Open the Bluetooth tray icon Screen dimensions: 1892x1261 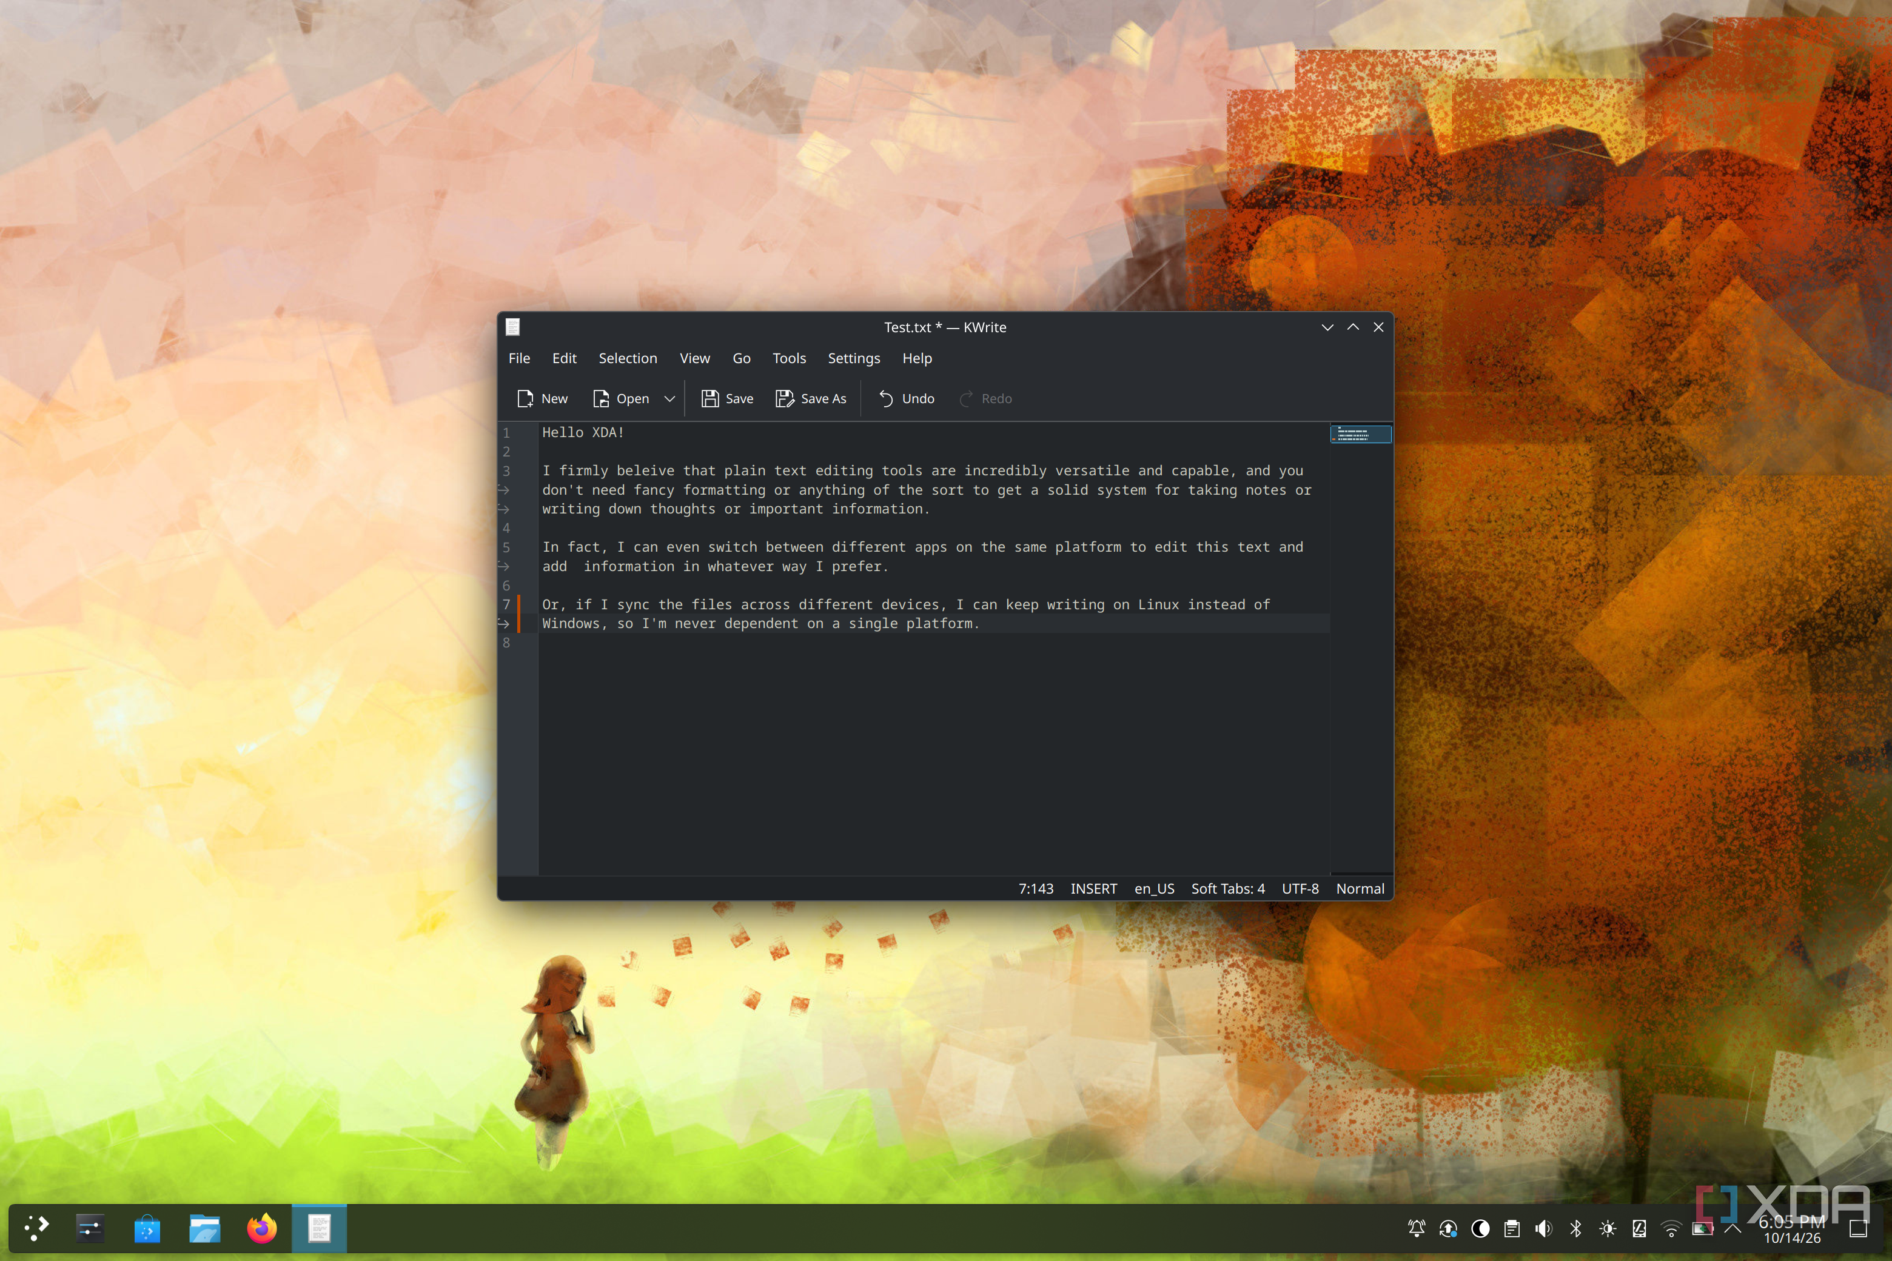point(1575,1228)
